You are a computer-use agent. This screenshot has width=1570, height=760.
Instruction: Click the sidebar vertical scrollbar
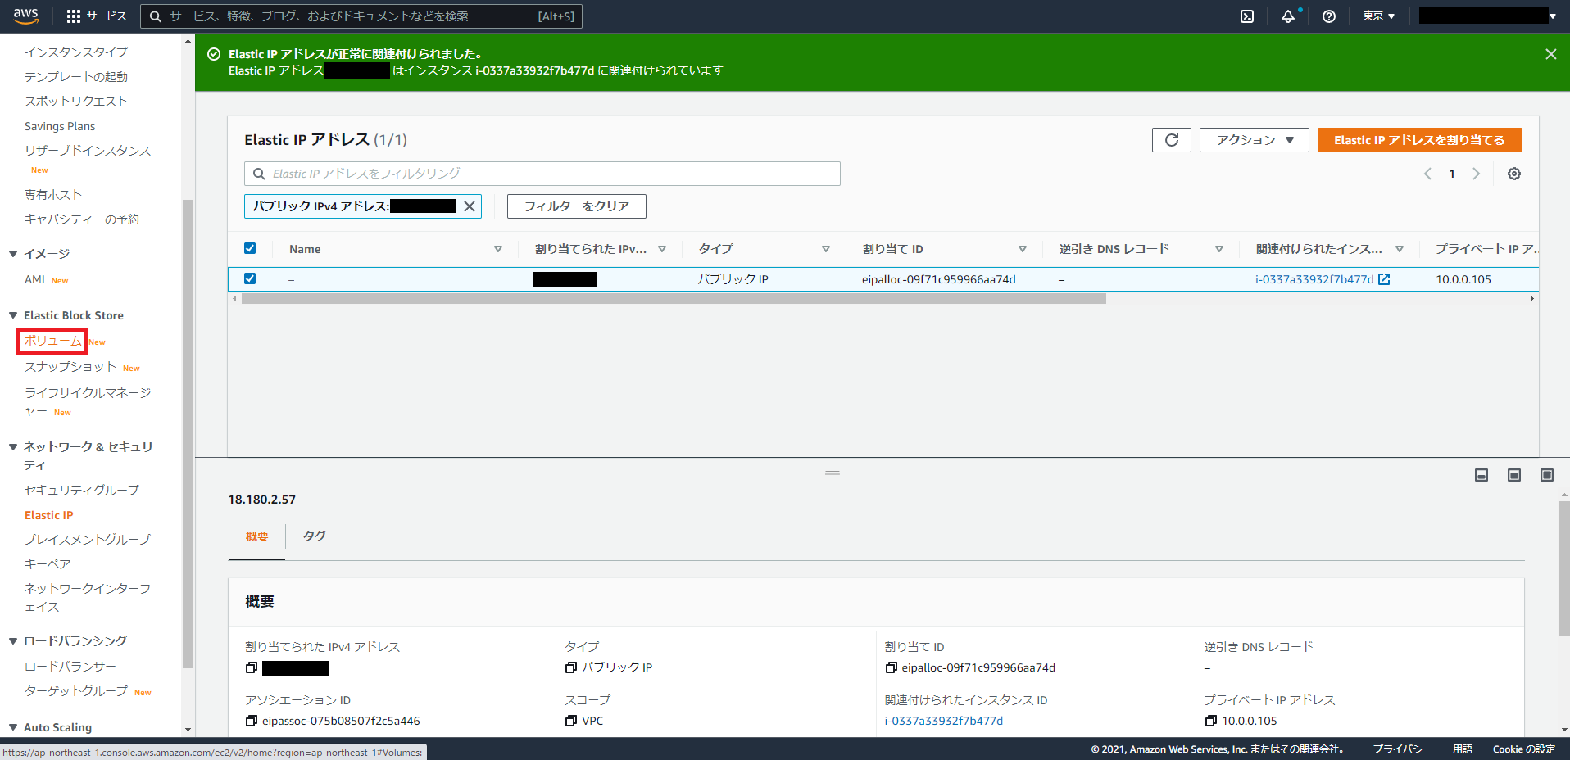[188, 434]
